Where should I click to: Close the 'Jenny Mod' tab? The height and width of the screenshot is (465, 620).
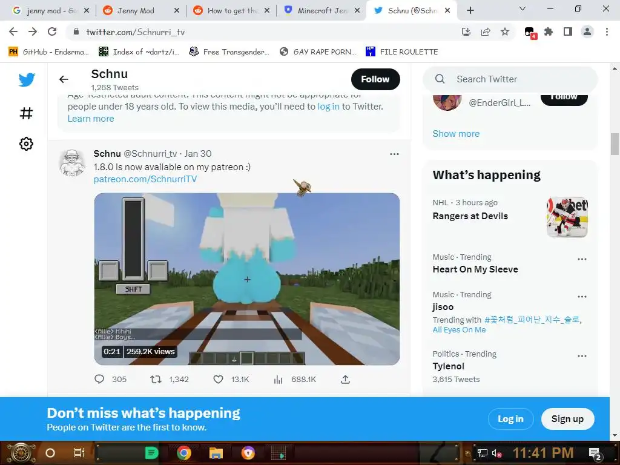(x=177, y=11)
